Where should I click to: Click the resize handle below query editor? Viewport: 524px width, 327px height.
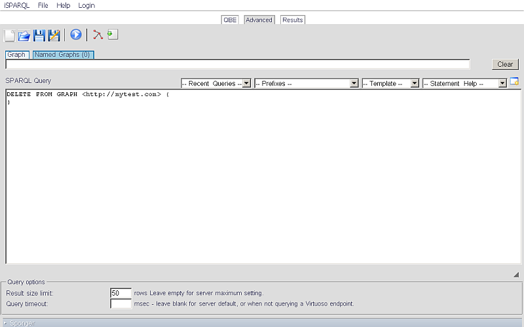(516, 275)
